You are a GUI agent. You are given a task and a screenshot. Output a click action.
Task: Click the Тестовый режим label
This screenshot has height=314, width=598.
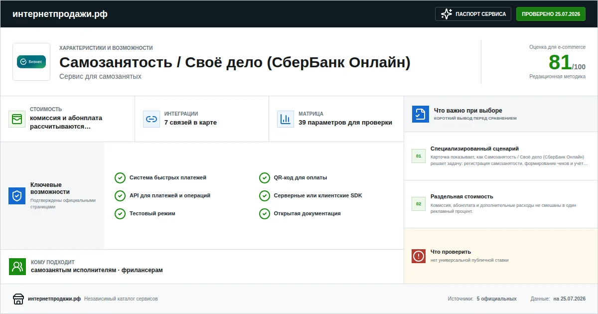click(152, 214)
